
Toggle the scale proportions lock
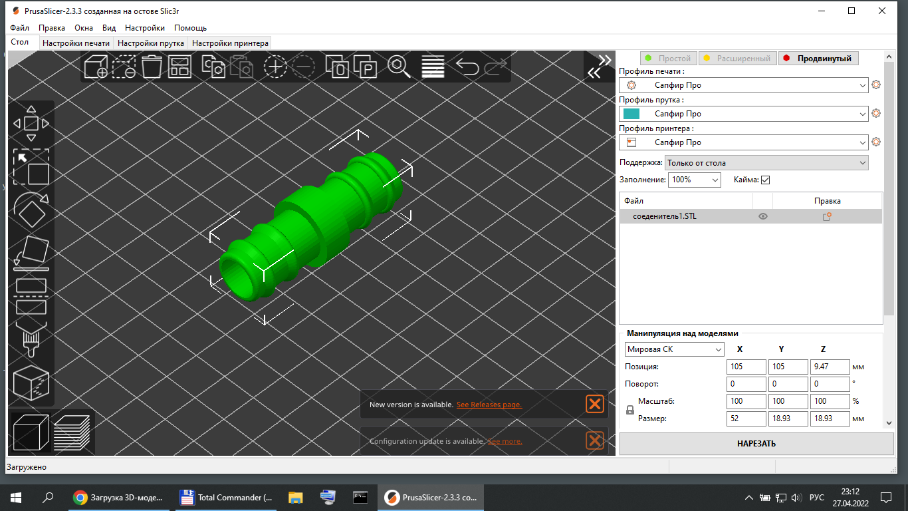[x=630, y=410]
